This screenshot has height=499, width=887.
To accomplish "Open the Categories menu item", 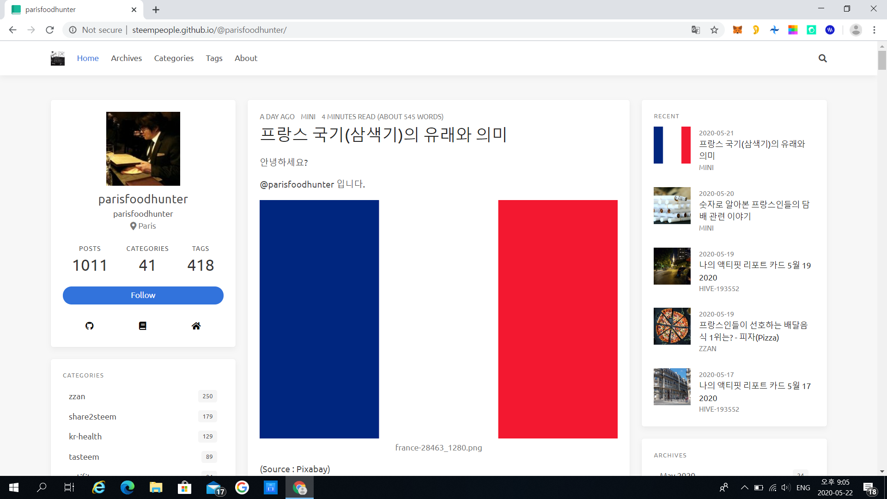I will pyautogui.click(x=174, y=58).
